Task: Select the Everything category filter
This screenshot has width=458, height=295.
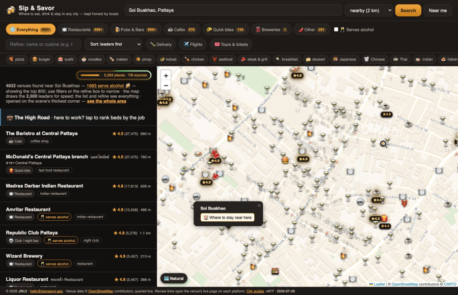Action: pyautogui.click(x=30, y=29)
